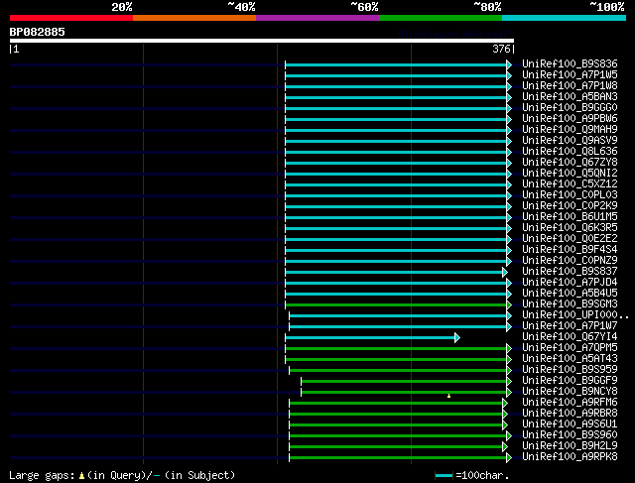
Task: Open the UniRef100_A9PBW6 entry
Action: [570, 119]
